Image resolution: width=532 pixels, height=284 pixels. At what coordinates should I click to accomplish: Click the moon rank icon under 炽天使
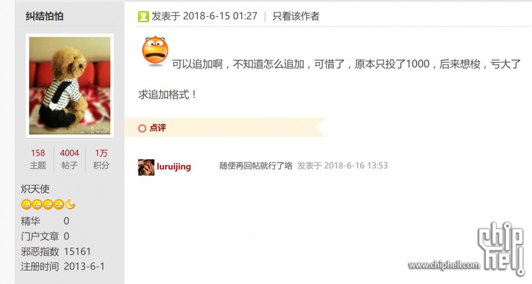(x=70, y=205)
